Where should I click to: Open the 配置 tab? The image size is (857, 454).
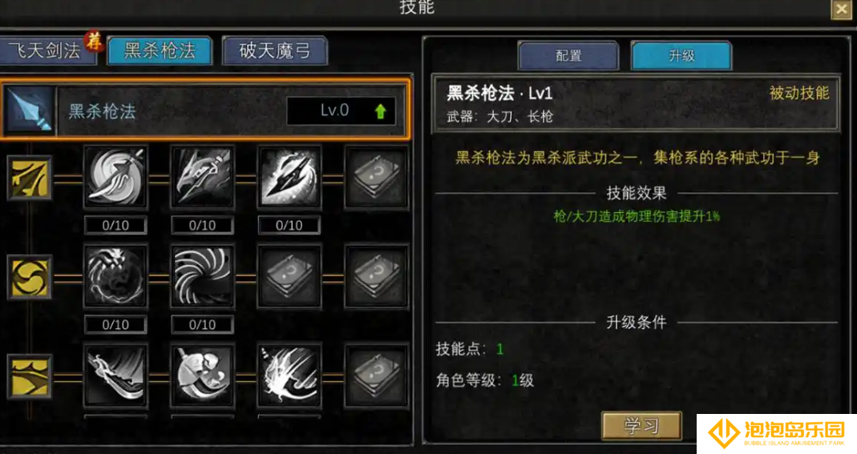(x=568, y=56)
